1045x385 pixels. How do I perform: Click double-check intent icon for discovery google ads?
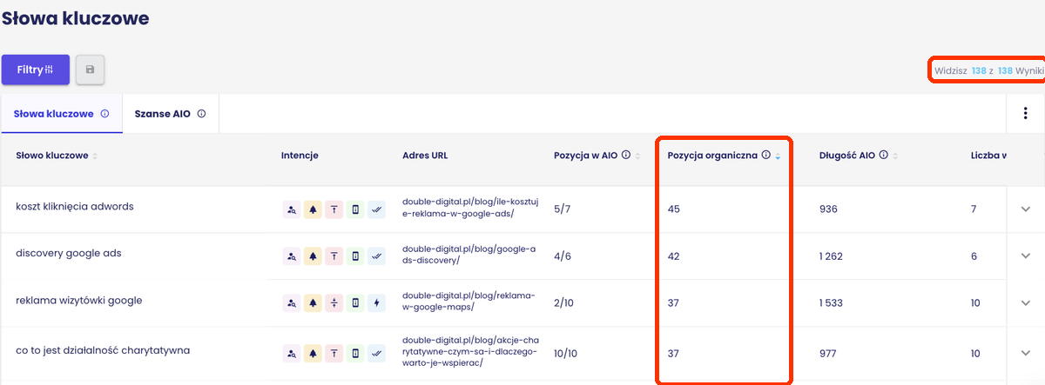point(376,256)
